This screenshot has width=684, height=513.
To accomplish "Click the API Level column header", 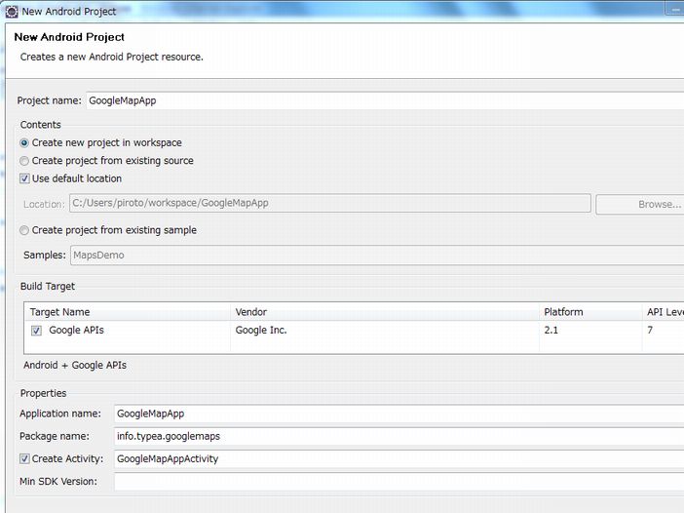I will click(665, 312).
